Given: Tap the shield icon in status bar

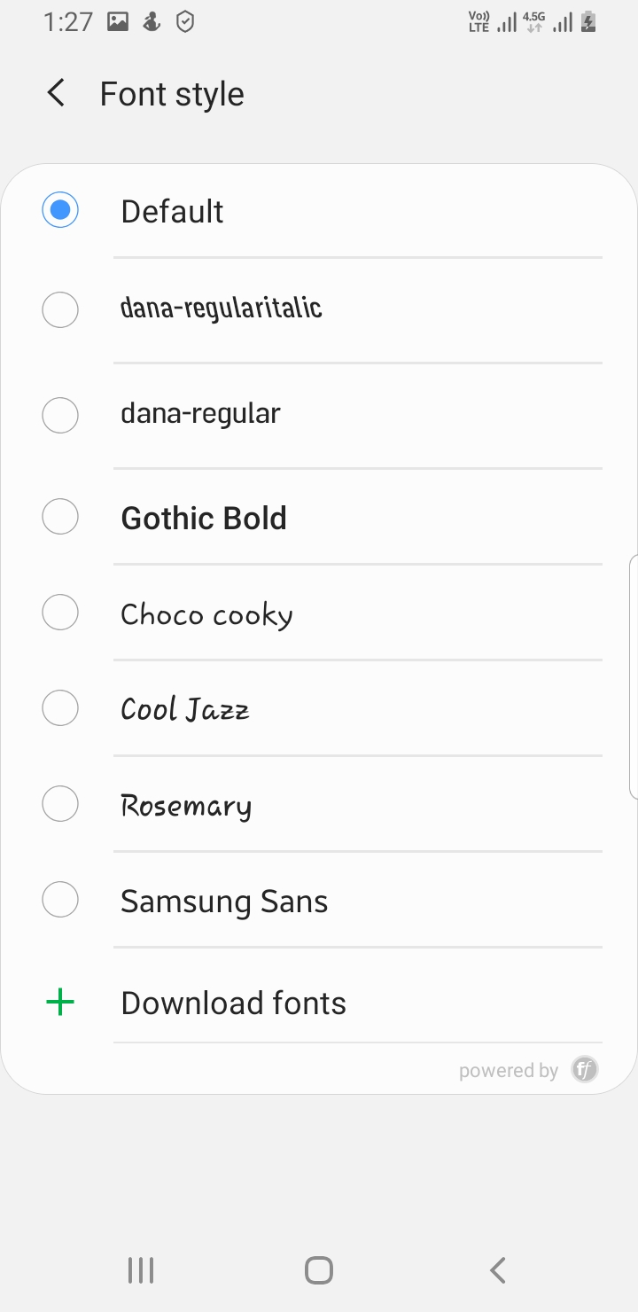Looking at the screenshot, I should tap(185, 23).
